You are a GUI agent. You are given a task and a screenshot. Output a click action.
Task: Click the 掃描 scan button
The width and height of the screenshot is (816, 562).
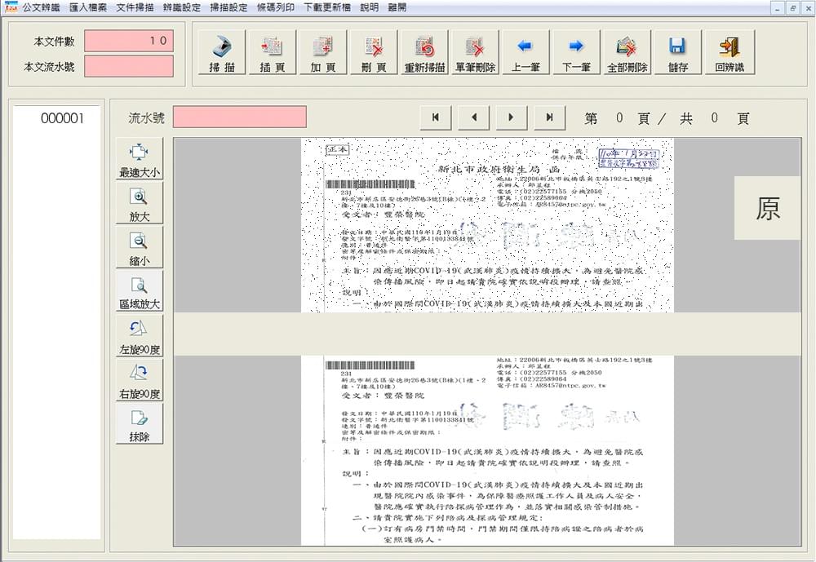pyautogui.click(x=222, y=53)
